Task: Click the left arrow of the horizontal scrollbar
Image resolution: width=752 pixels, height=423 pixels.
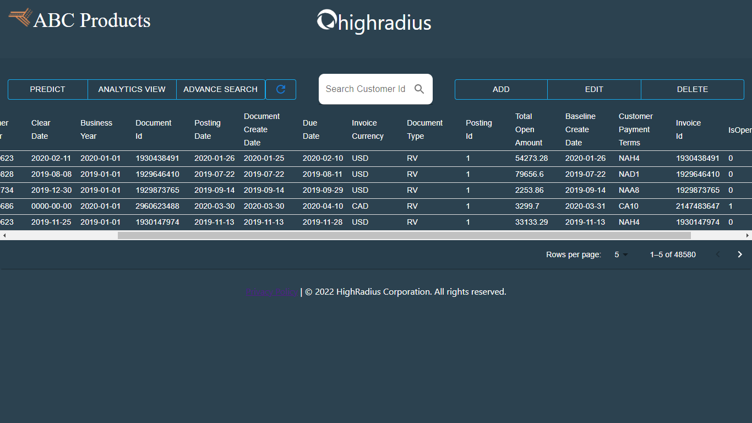Action: (x=4, y=235)
